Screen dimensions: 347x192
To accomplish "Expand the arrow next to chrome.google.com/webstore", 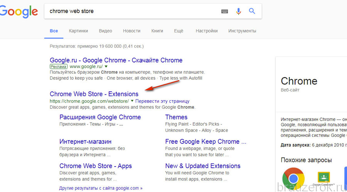I will (x=132, y=101).
